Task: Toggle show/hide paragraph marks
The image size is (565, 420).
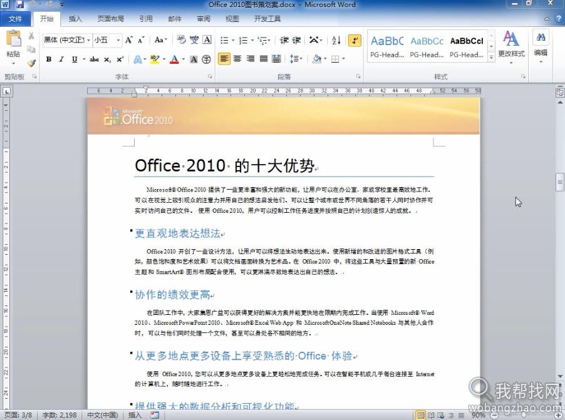Action: [x=355, y=40]
